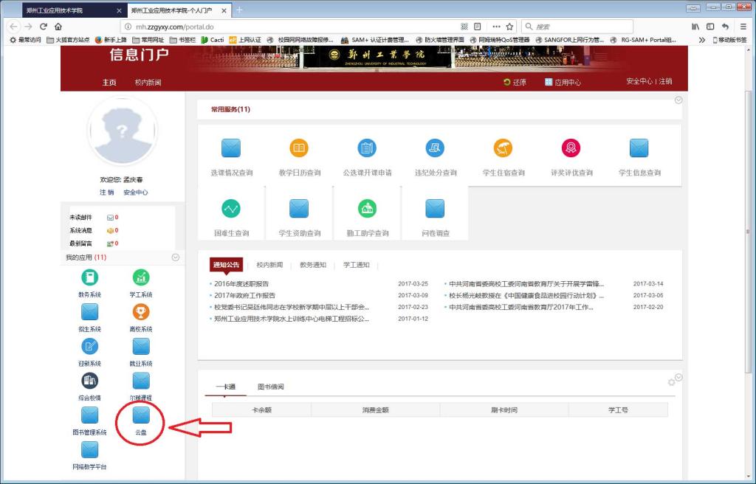Open 困难生查询 service icon

pos(231,208)
